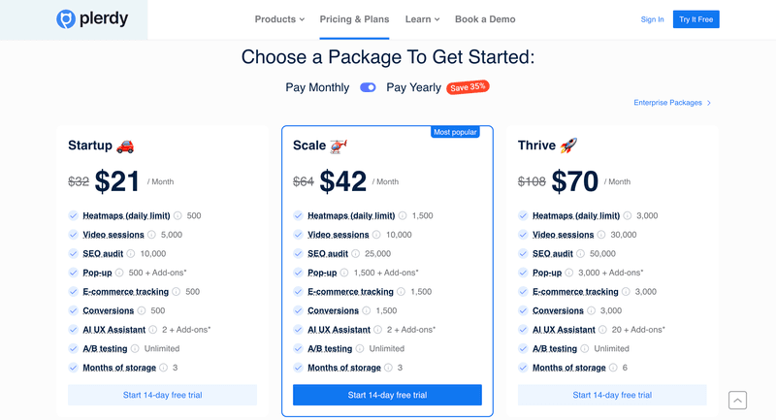This screenshot has width=776, height=420.
Task: Open the Pricing & Plans page
Action: tap(354, 19)
